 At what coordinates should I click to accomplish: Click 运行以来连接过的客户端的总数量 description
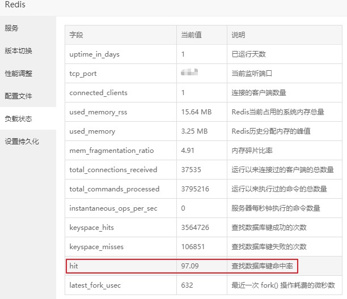pyautogui.click(x=282, y=170)
